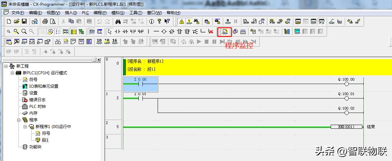392x161 pixels.
Task: Collapse the 程序 tree node
Action: tap(19, 120)
